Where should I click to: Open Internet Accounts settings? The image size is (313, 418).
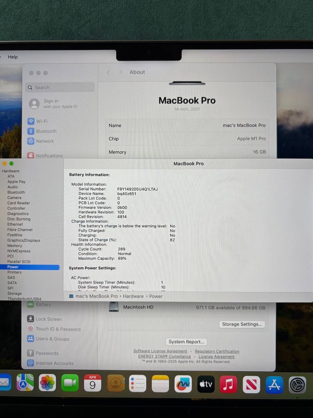(51, 363)
